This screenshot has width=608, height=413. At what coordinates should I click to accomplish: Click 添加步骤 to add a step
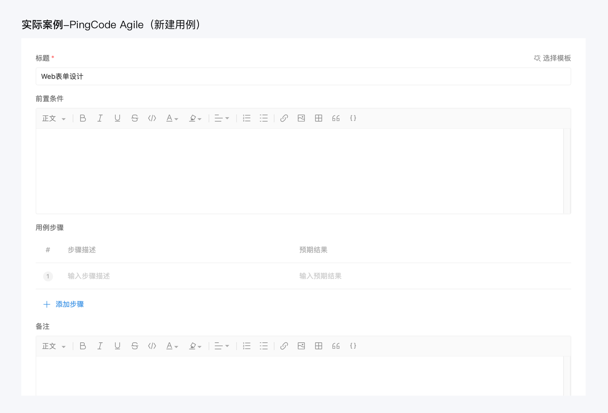[x=64, y=304]
